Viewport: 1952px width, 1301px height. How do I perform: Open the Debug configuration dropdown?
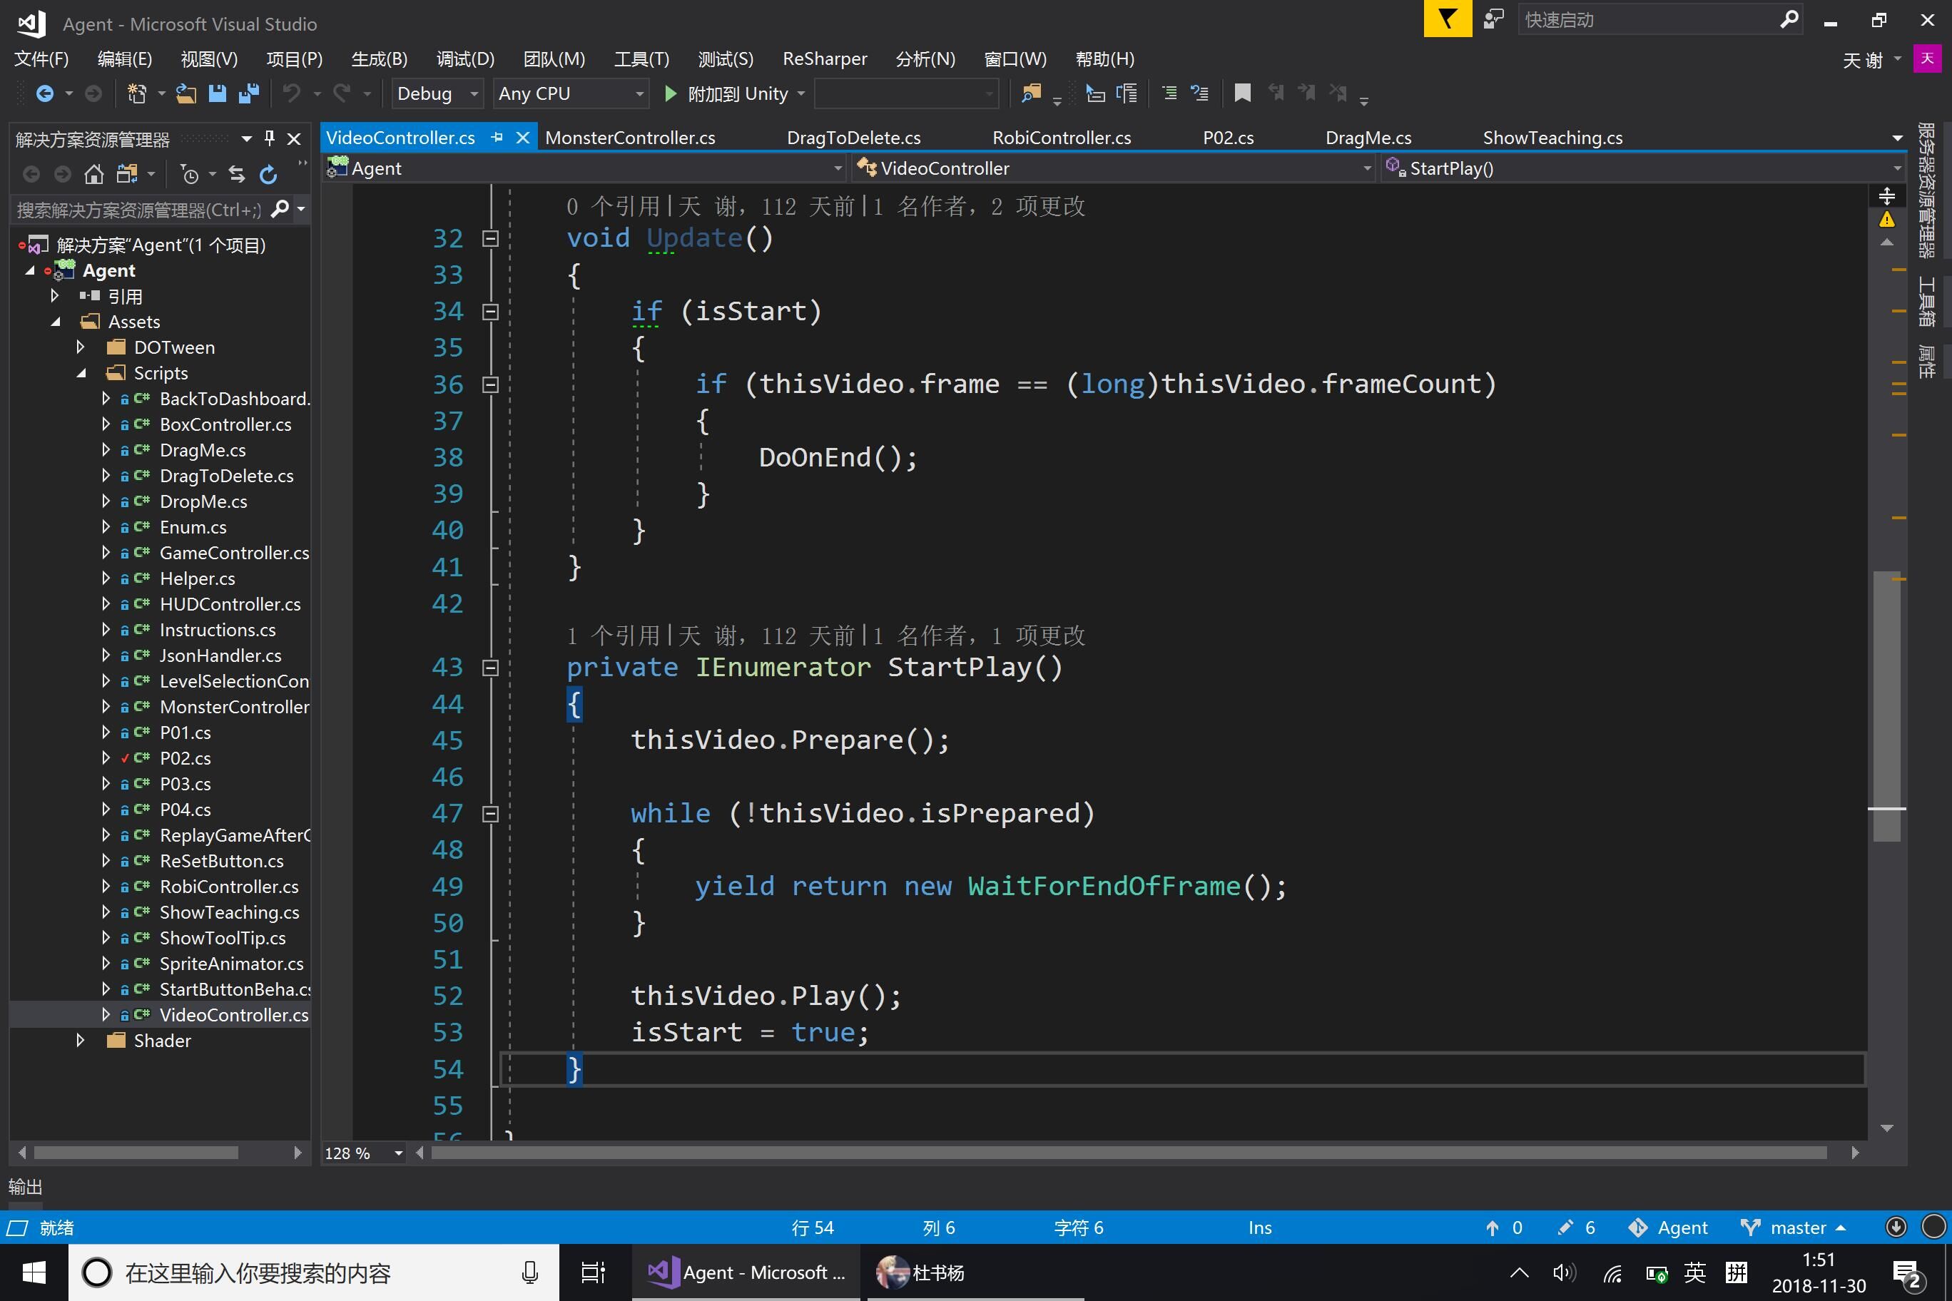tap(437, 93)
